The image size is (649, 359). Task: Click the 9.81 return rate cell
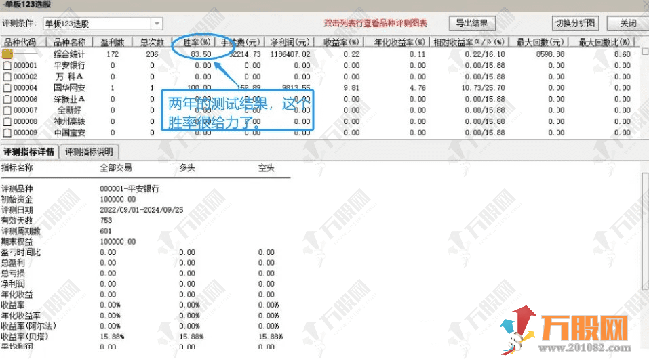pos(351,87)
